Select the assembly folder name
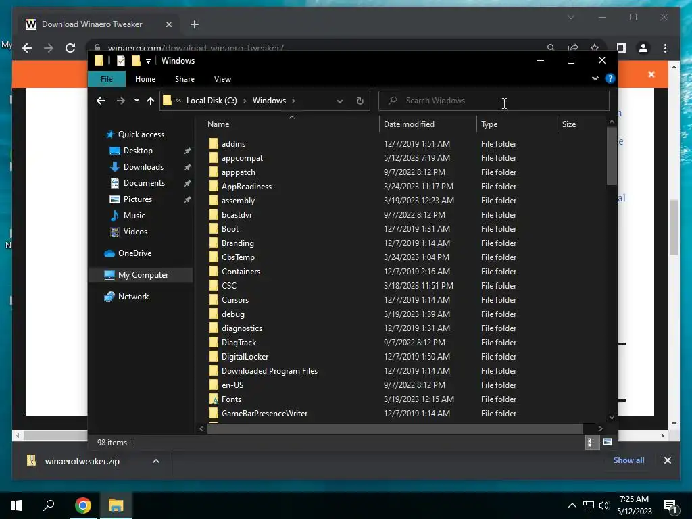 [x=239, y=200]
